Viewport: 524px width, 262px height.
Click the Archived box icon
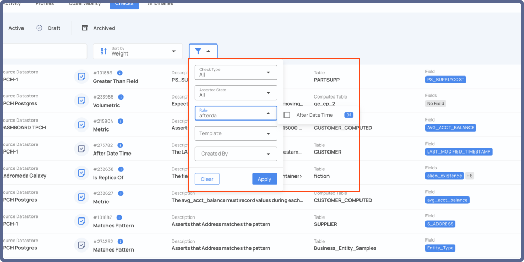point(84,28)
